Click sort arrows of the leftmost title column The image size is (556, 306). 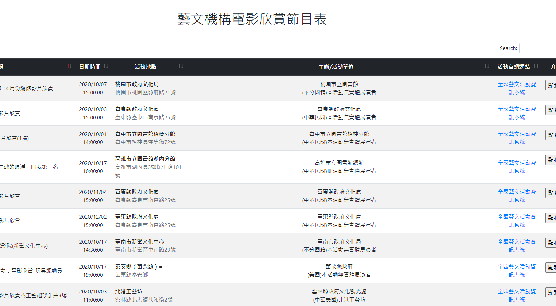coord(69,66)
